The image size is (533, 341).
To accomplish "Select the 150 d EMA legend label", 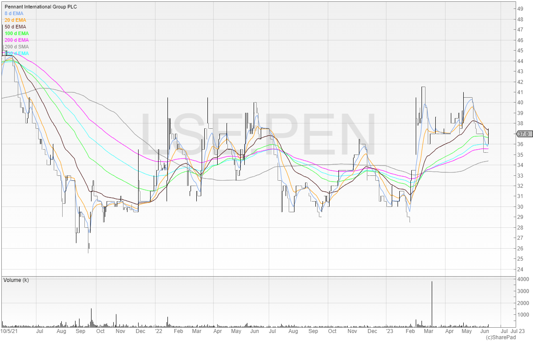I will (x=17, y=53).
